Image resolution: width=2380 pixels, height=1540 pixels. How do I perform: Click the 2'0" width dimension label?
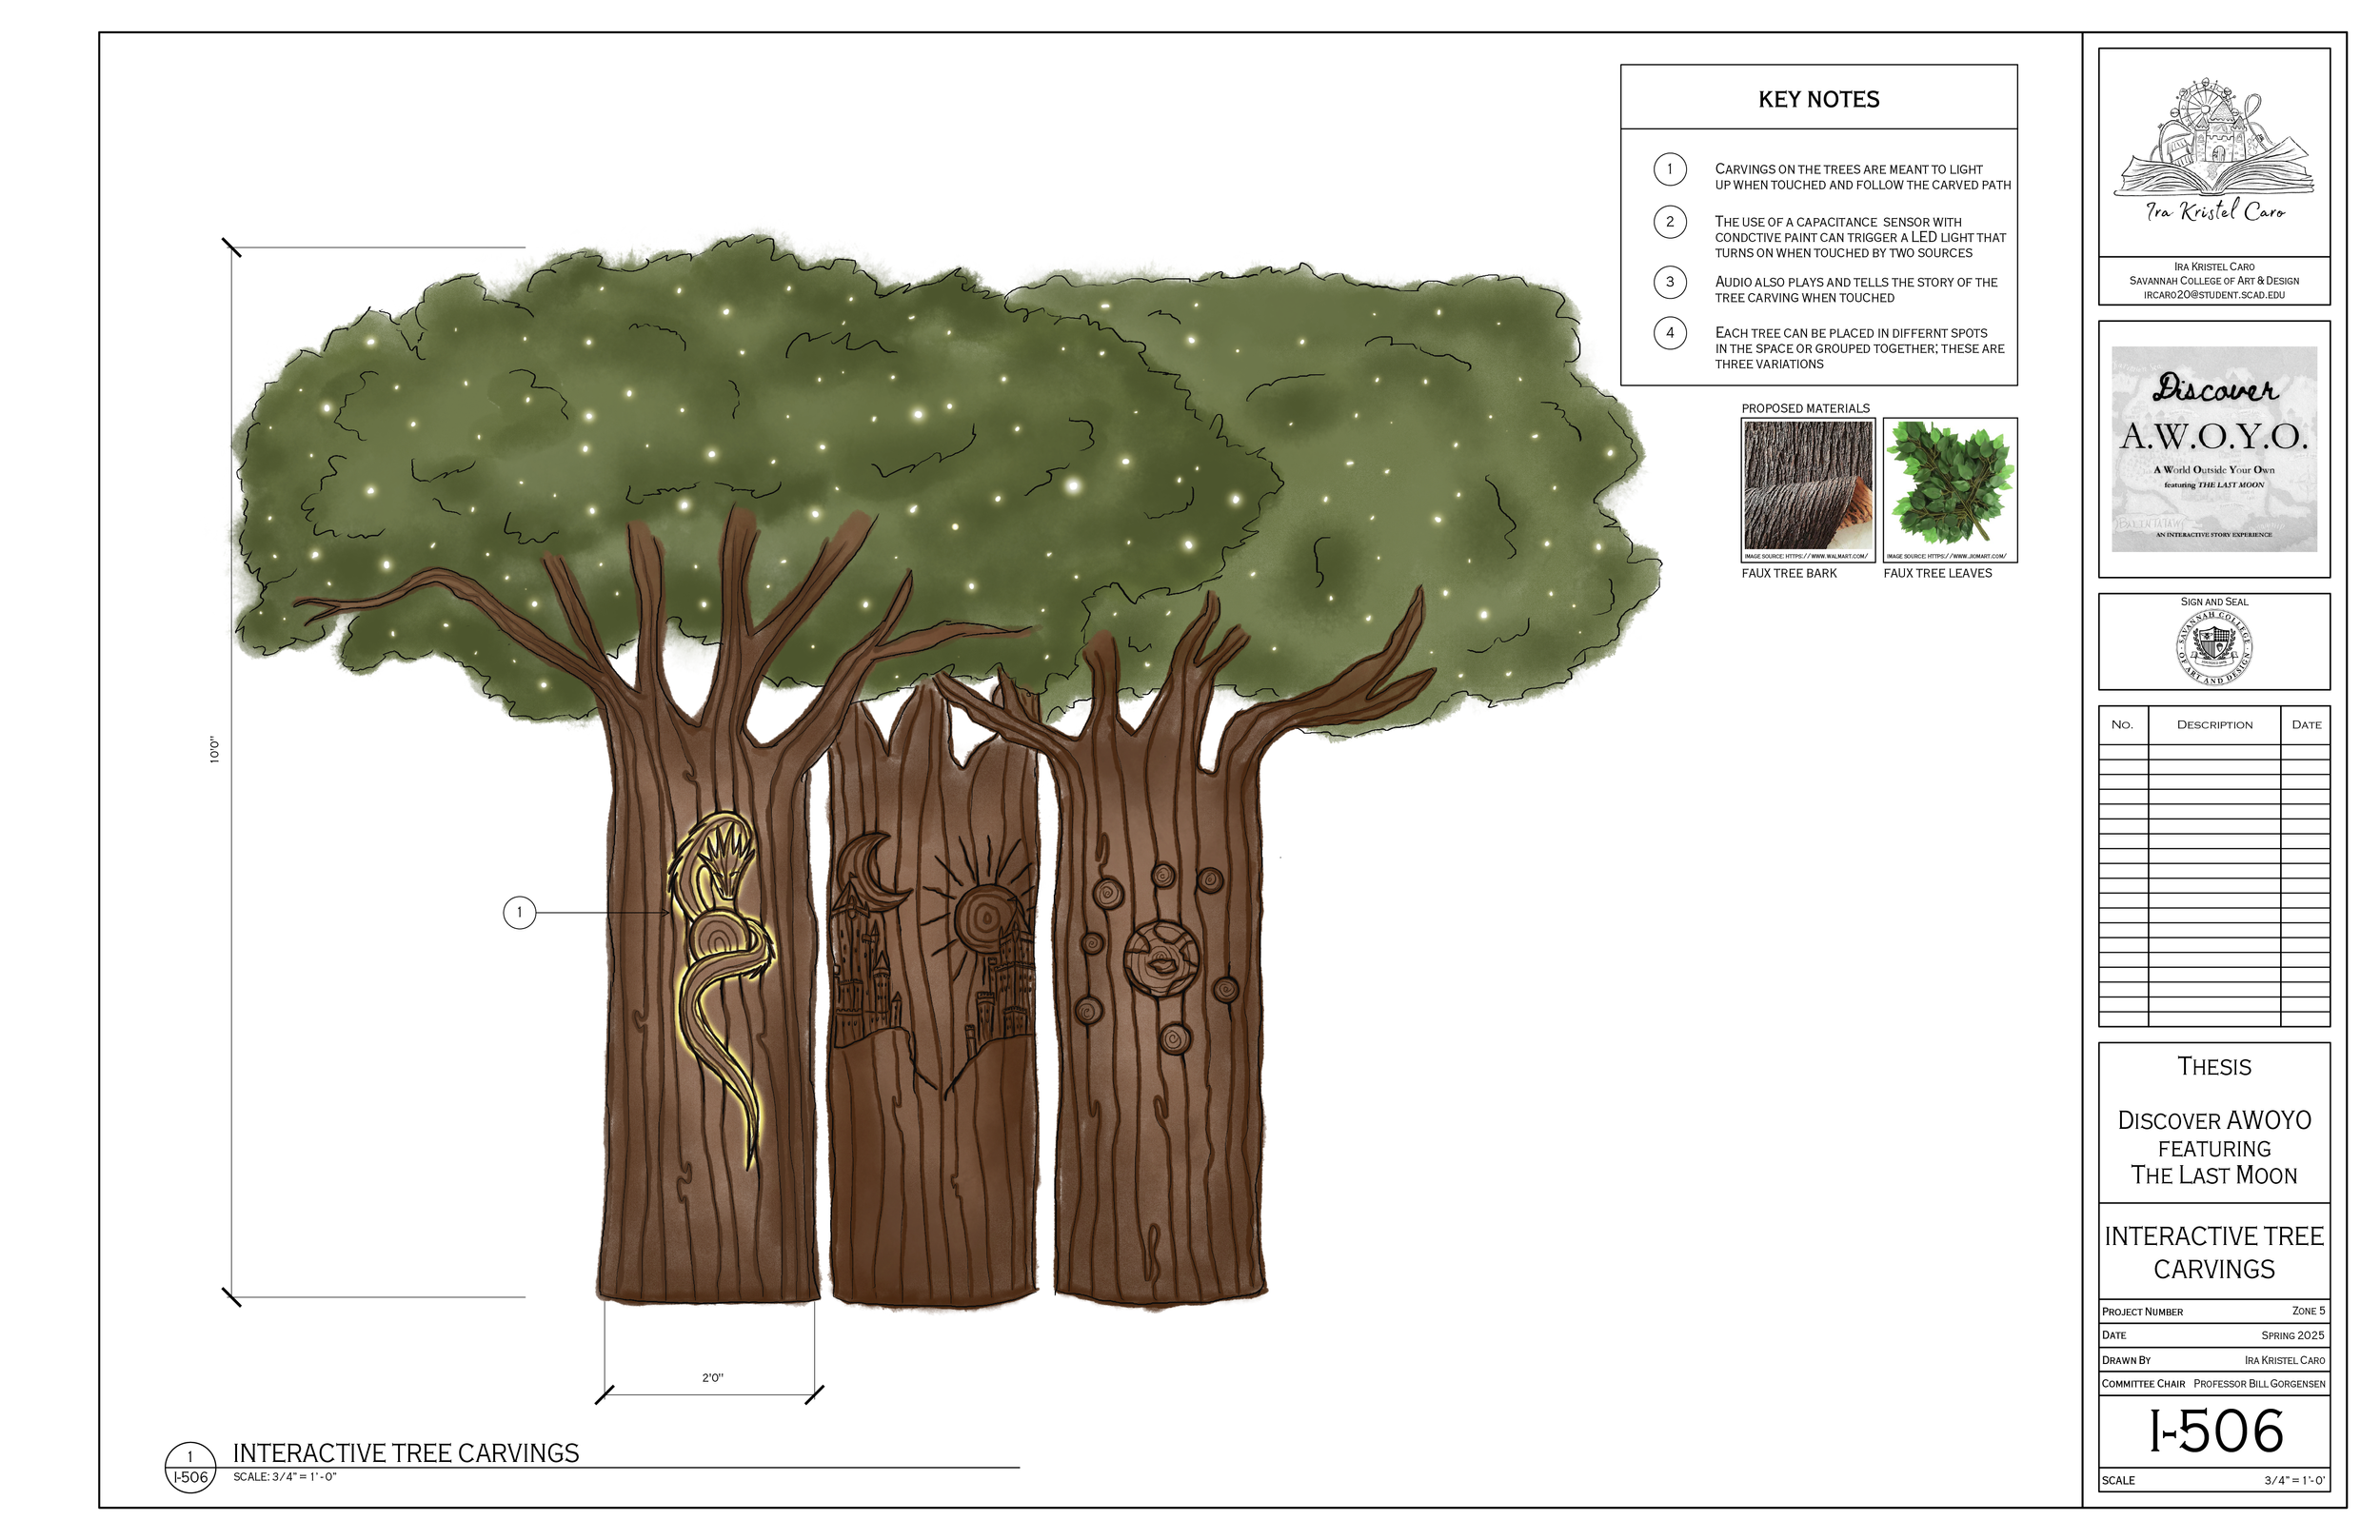point(712,1378)
